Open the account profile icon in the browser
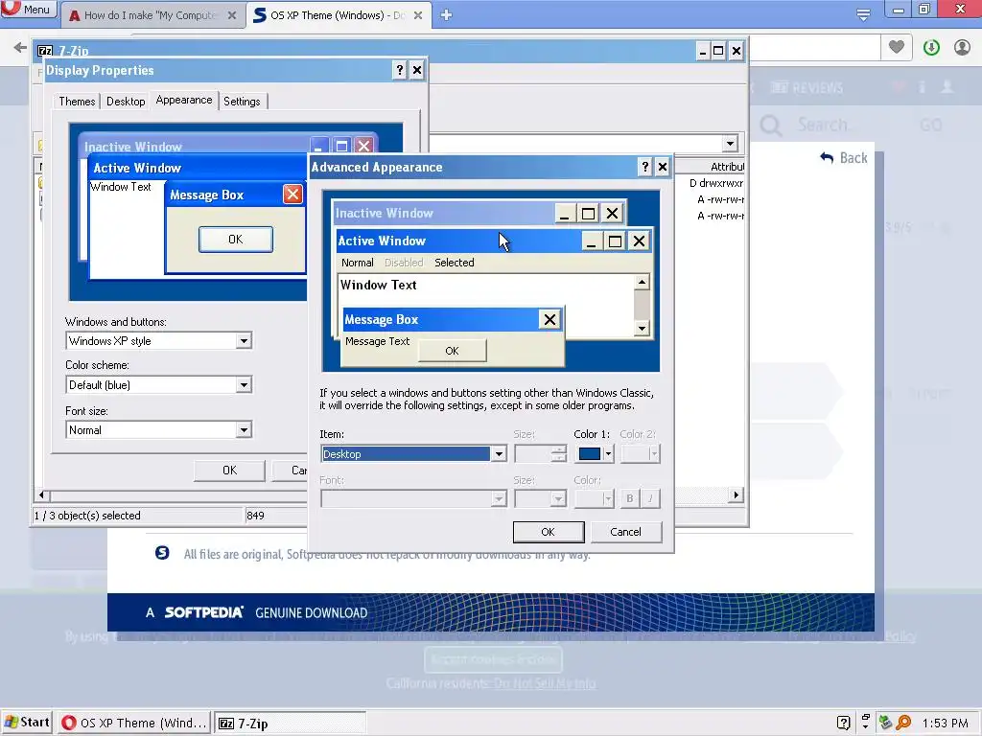Viewport: 982px width, 736px height. pos(962,47)
